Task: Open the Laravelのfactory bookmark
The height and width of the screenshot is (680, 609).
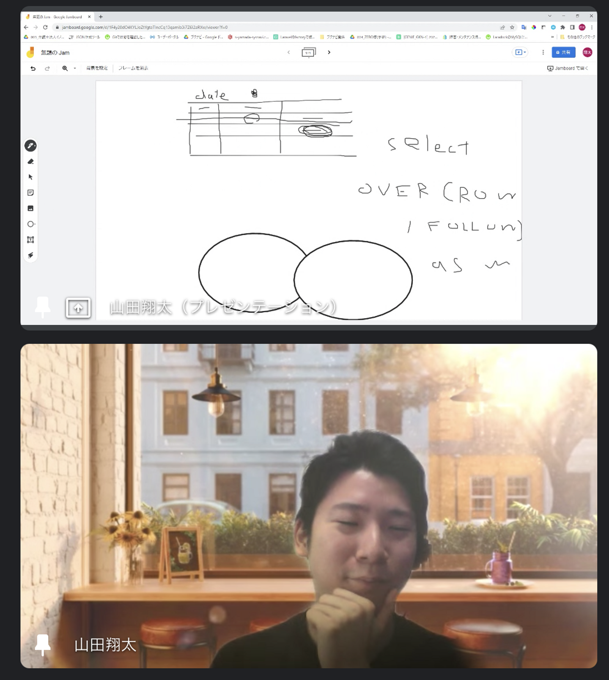Action: click(x=294, y=37)
